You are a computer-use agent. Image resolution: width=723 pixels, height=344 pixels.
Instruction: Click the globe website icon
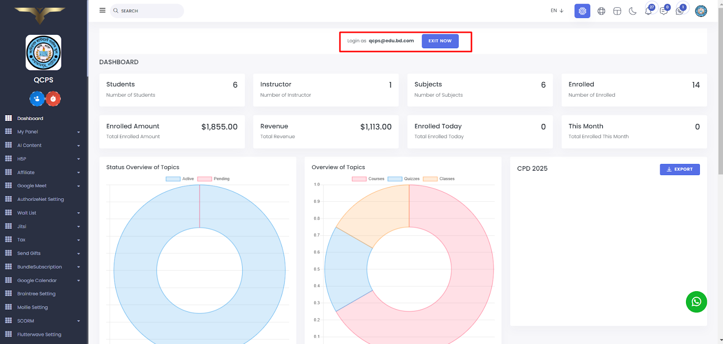(601, 11)
